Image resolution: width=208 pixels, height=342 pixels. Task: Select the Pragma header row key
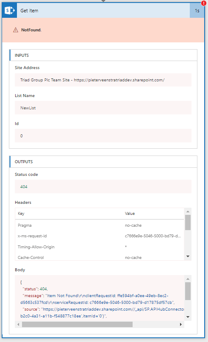point(25,225)
